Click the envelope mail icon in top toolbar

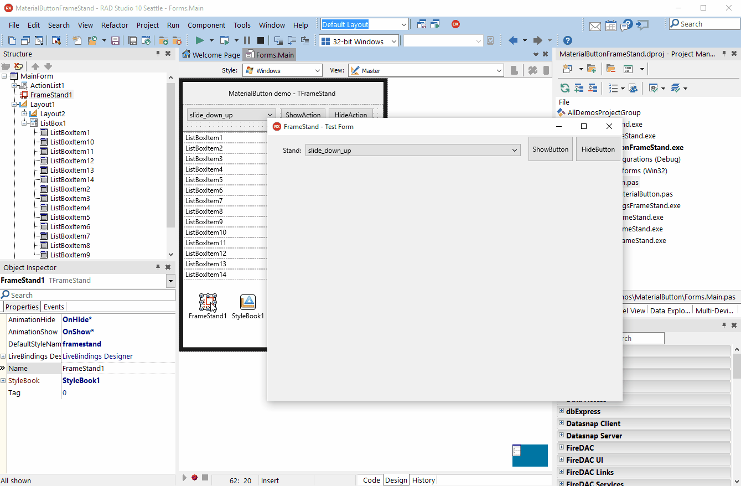coord(595,25)
